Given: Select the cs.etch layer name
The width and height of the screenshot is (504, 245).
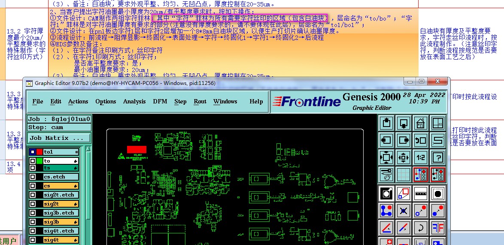Looking at the screenshot, I should click(x=61, y=177).
